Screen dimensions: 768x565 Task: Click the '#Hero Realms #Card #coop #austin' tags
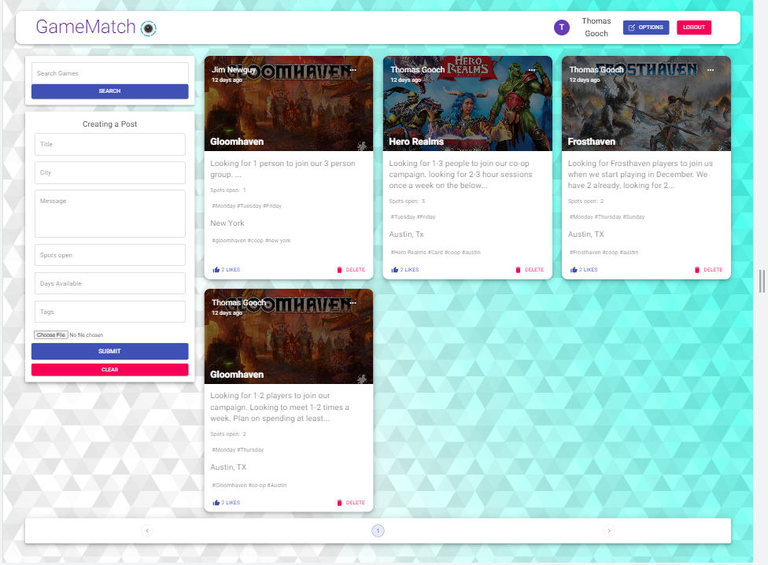[x=435, y=253]
